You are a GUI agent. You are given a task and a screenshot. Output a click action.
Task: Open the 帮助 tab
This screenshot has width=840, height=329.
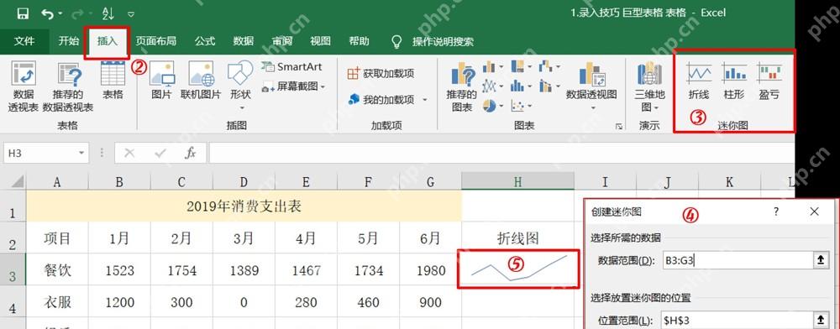click(x=359, y=41)
